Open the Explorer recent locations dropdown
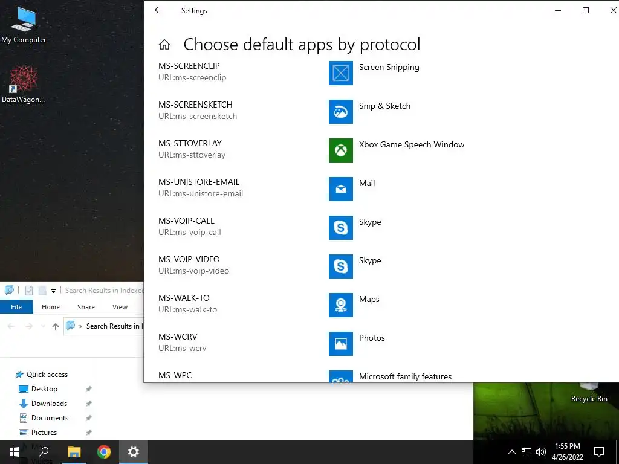This screenshot has width=619, height=464. 43,327
